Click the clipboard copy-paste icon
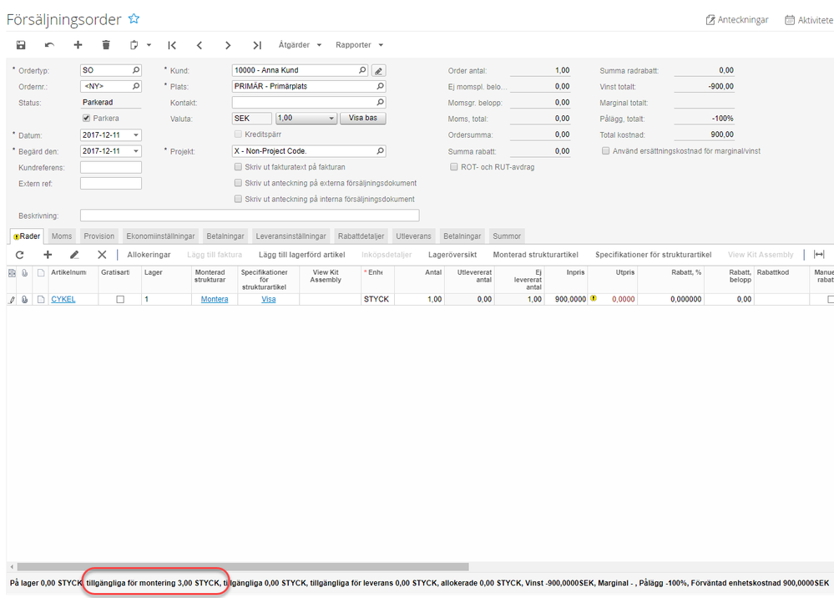Screen dimensions: 834x598 point(134,45)
